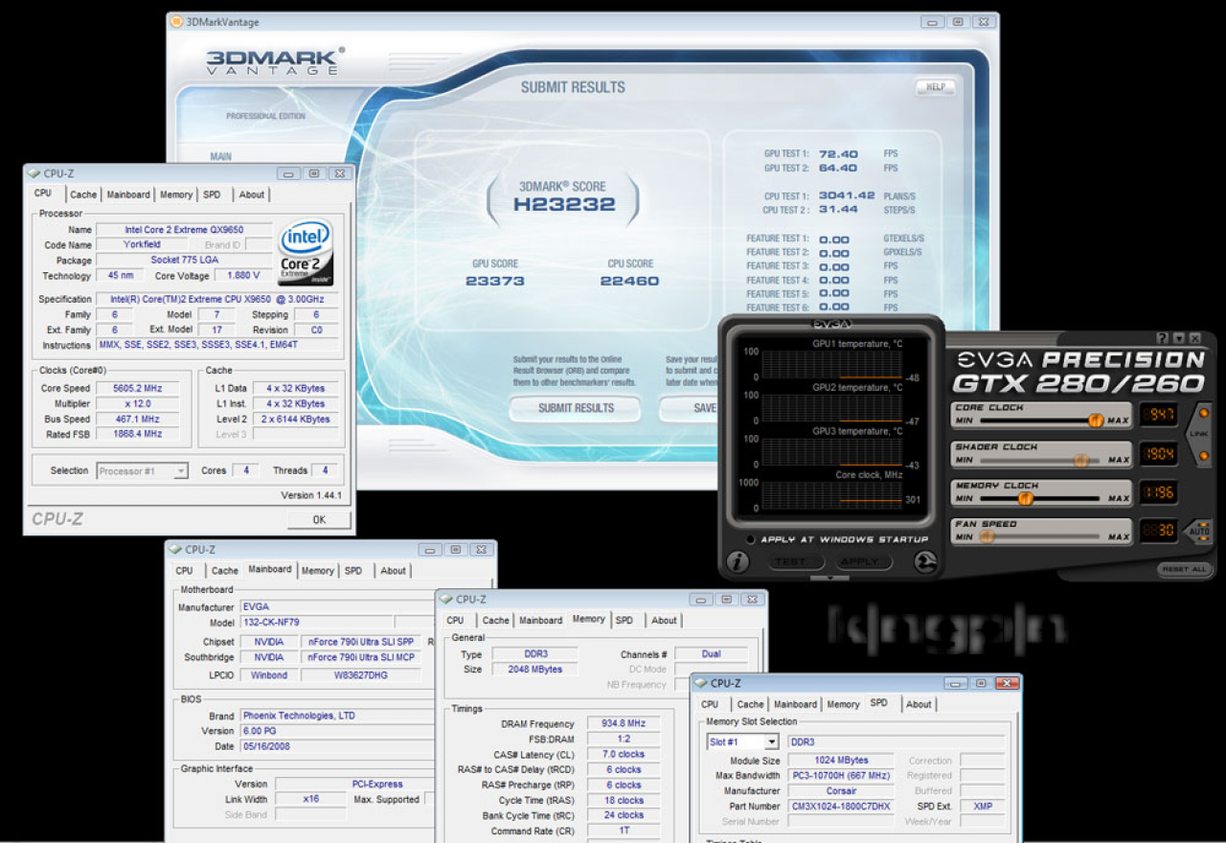Click the Core Clock value display 847
The height and width of the screenshot is (843, 1226).
(x=1158, y=415)
